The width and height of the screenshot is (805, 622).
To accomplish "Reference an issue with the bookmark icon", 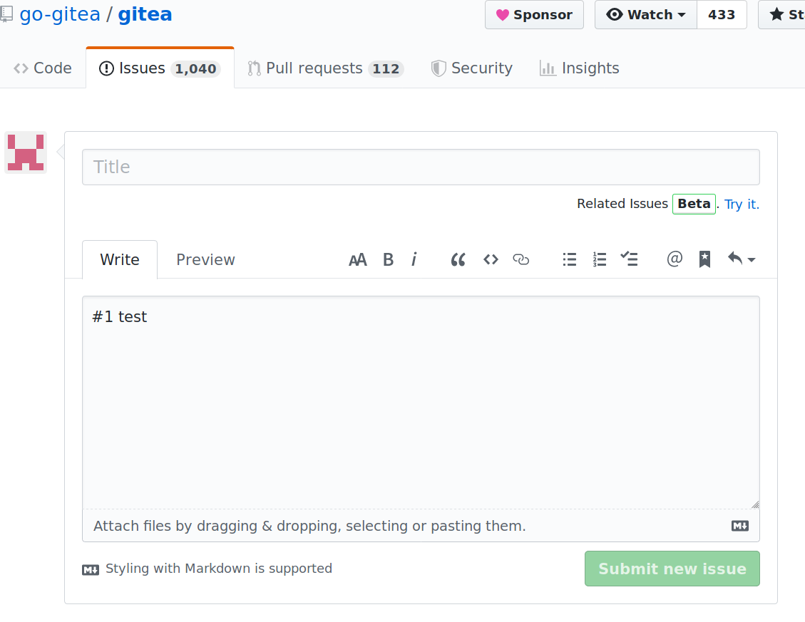I will point(704,259).
